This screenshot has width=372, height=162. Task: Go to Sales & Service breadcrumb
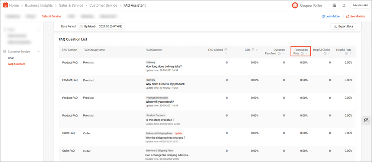pyautogui.click(x=71, y=5)
